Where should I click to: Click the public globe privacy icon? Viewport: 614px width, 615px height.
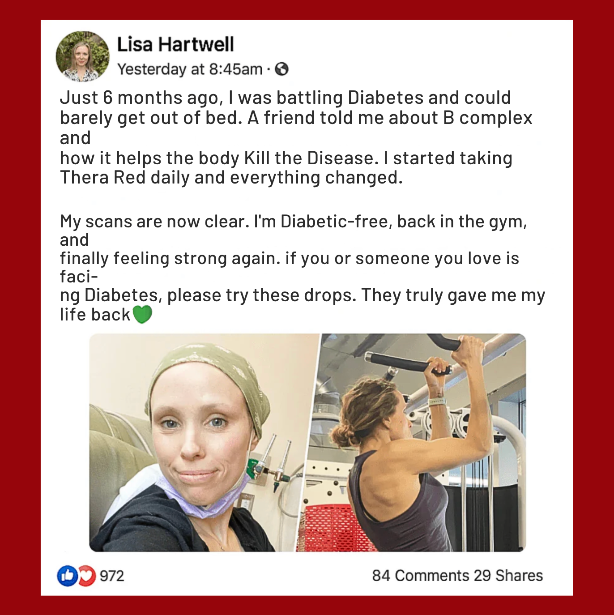pyautogui.click(x=281, y=69)
